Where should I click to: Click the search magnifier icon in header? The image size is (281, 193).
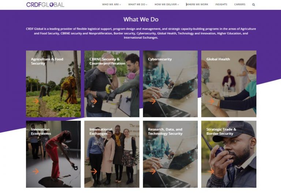[254, 5]
